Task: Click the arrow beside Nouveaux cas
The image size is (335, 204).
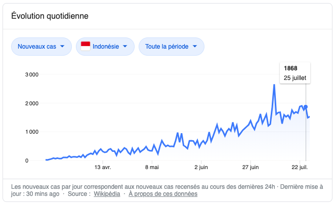Action: (62, 47)
